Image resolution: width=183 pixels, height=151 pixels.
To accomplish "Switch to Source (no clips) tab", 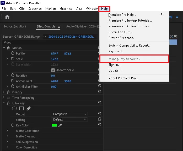I will tap(15, 27).
